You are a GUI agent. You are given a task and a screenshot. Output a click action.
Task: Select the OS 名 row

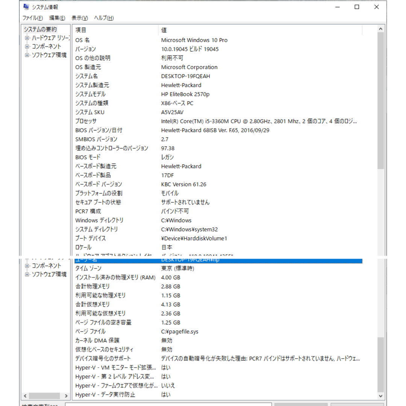click(218, 40)
